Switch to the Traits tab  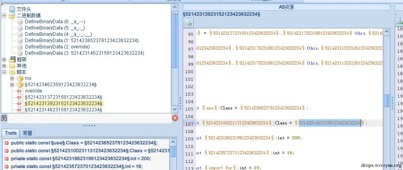coord(11,133)
